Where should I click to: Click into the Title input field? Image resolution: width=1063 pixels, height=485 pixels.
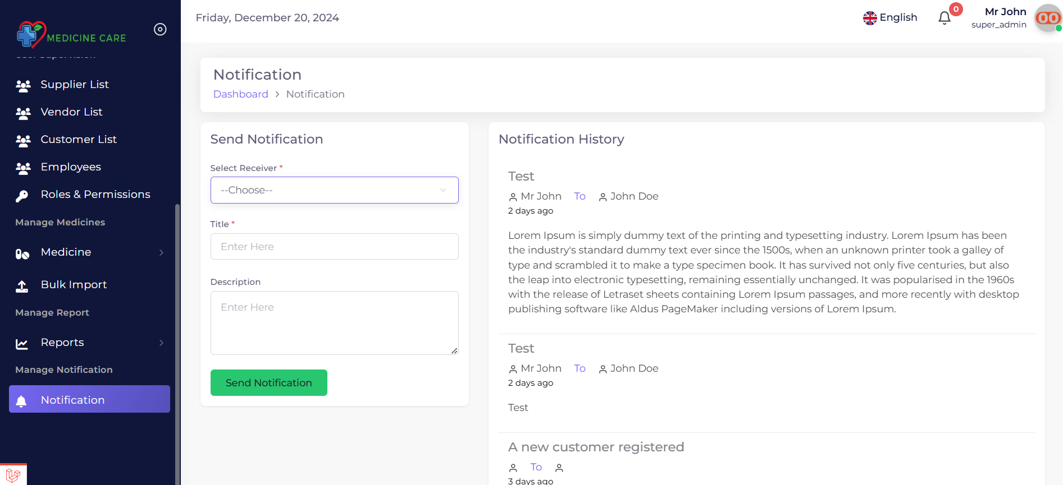334,247
